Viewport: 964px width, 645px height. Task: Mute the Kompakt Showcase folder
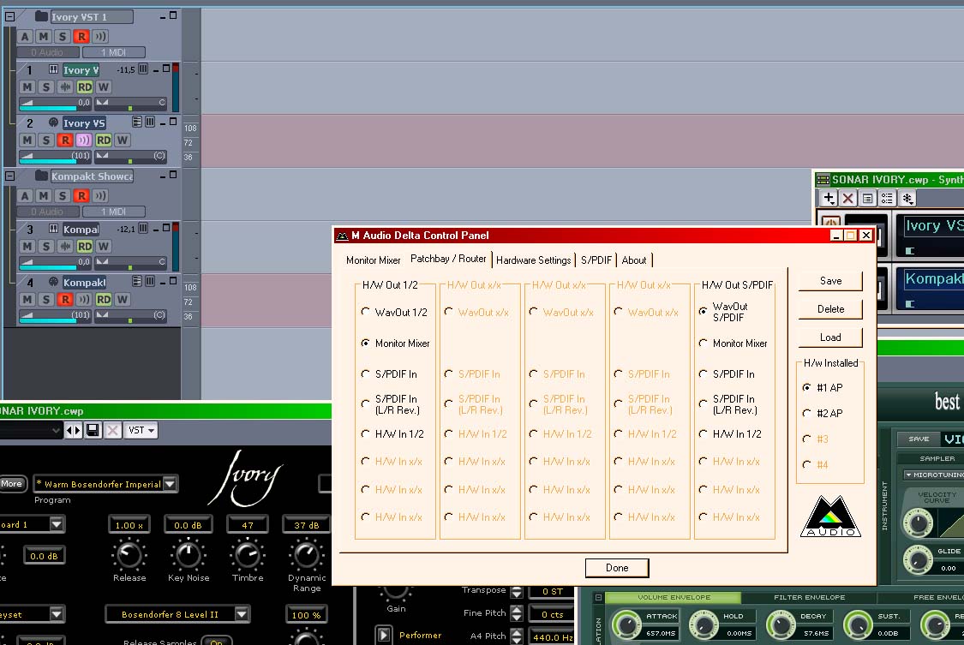point(43,196)
